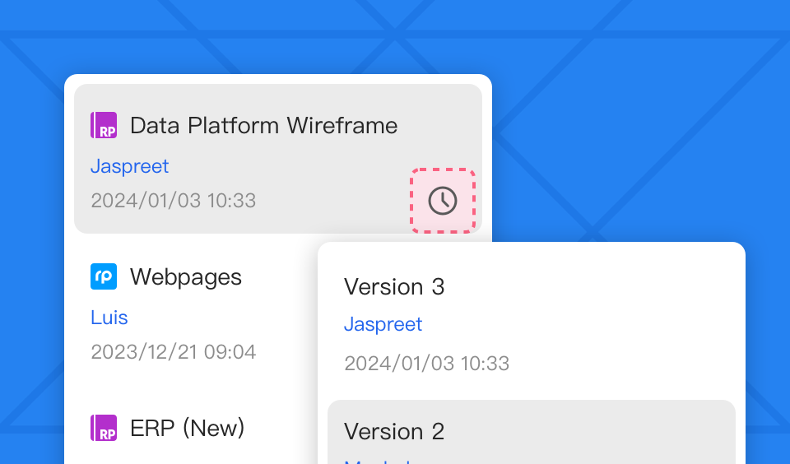Click the timestamp under Version 3

426,363
